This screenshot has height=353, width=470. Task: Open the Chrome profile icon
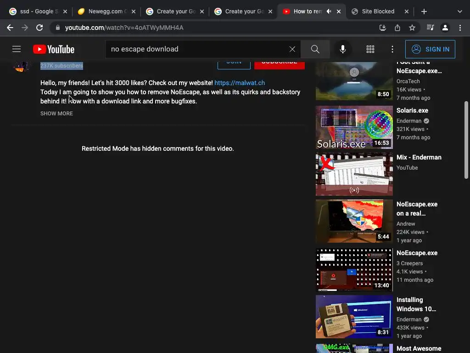(445, 28)
